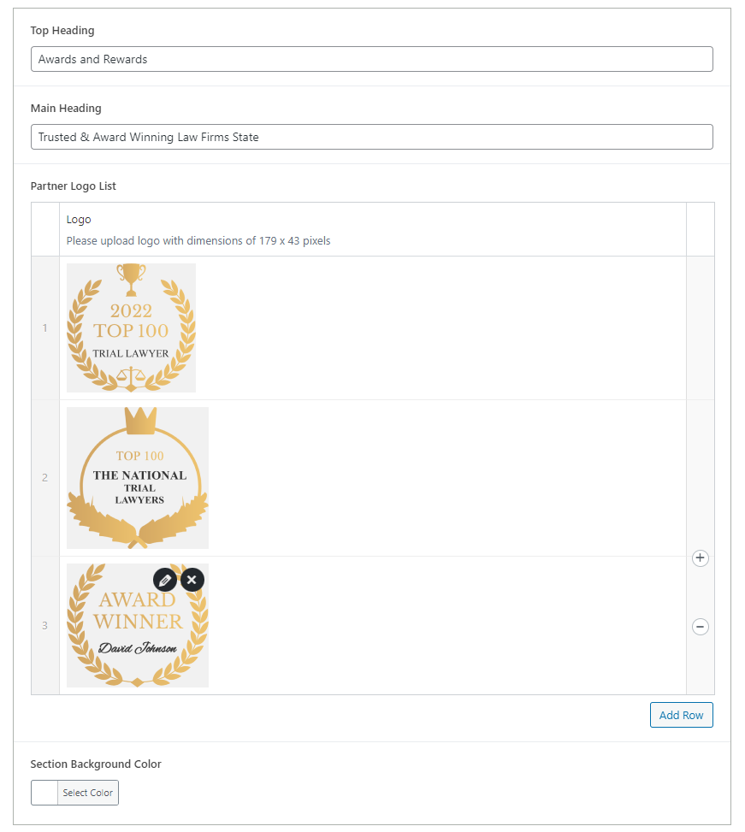The image size is (745, 832).
Task: Click row number 1 handle
Action: pos(45,327)
